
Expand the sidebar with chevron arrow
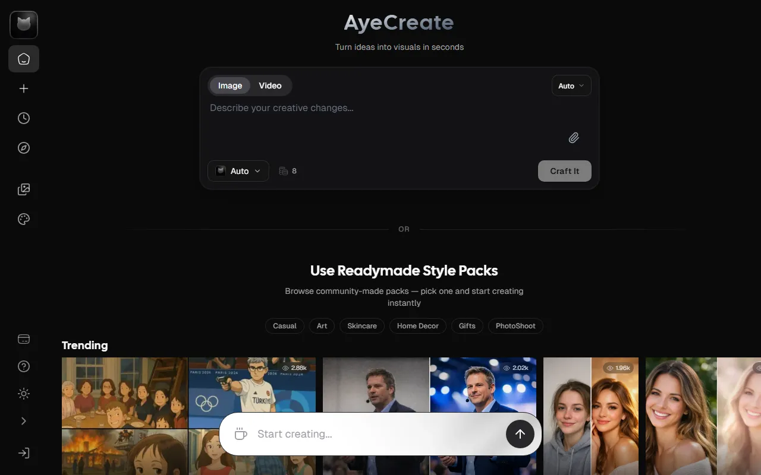tap(24, 421)
